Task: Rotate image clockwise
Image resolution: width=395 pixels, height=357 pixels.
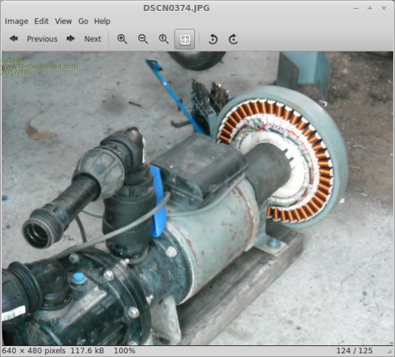Action: point(233,39)
